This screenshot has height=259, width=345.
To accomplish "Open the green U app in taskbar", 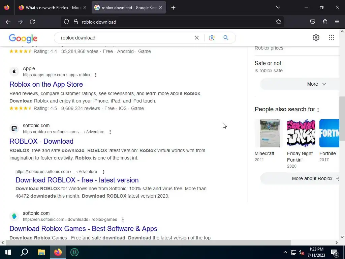I will tap(74, 252).
